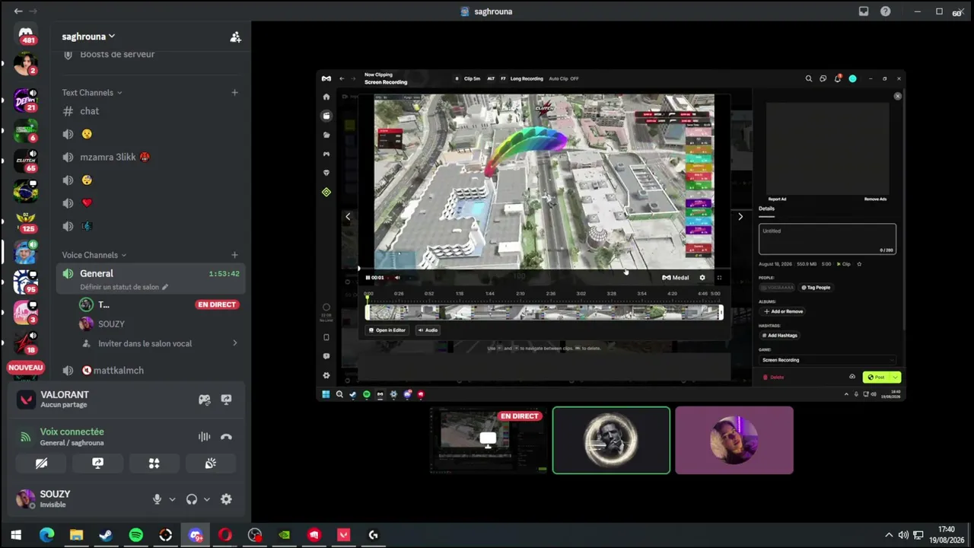This screenshot has height=548, width=974.
Task: Open the Windows Start menu
Action: click(x=16, y=535)
